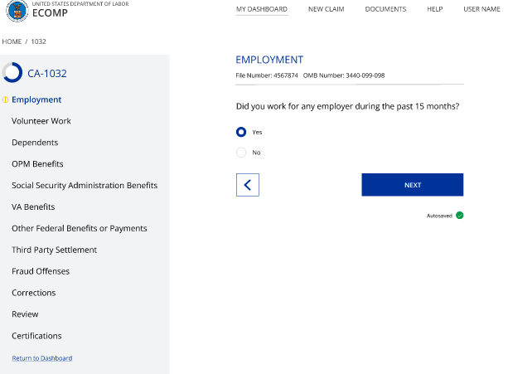Click the File Number 4567874 text

[267, 75]
